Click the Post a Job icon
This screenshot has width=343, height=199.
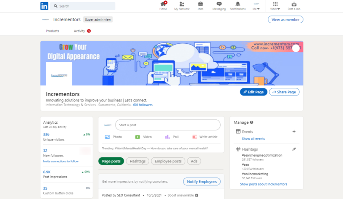(x=294, y=4)
